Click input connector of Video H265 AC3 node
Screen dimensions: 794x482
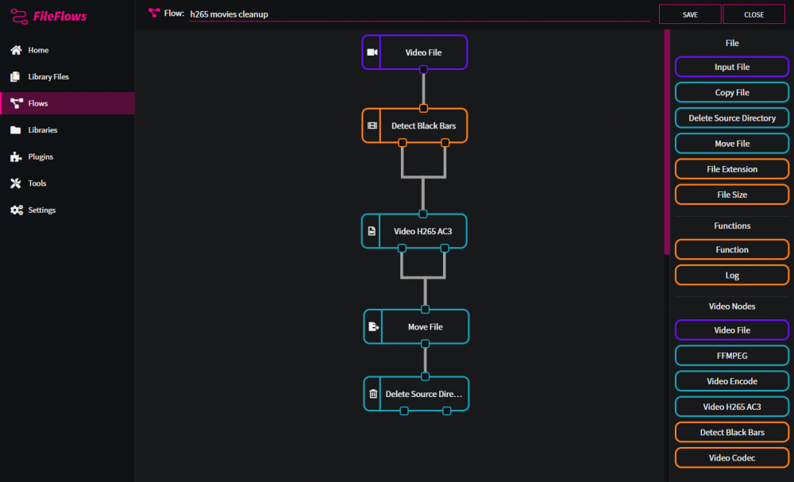(423, 214)
